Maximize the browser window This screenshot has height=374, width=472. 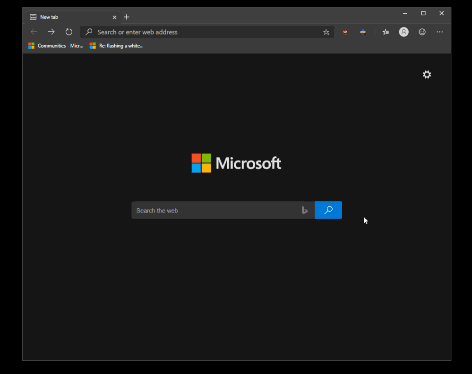pyautogui.click(x=423, y=13)
